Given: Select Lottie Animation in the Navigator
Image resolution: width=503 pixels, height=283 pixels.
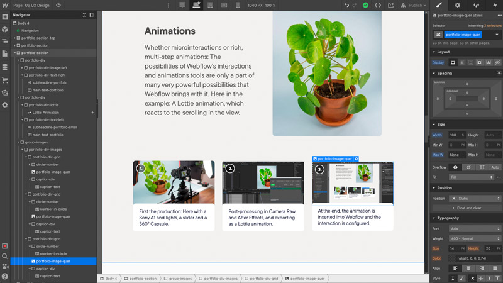Looking at the screenshot, I should point(45,113).
